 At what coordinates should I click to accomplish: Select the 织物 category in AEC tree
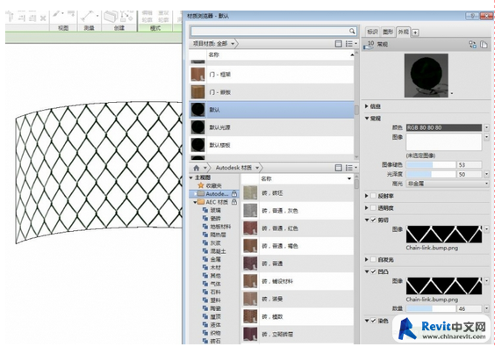(x=212, y=333)
